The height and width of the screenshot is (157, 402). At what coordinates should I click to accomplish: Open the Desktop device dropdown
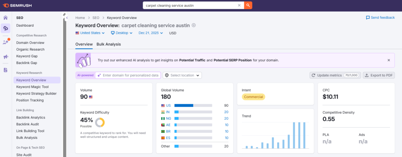click(x=122, y=33)
